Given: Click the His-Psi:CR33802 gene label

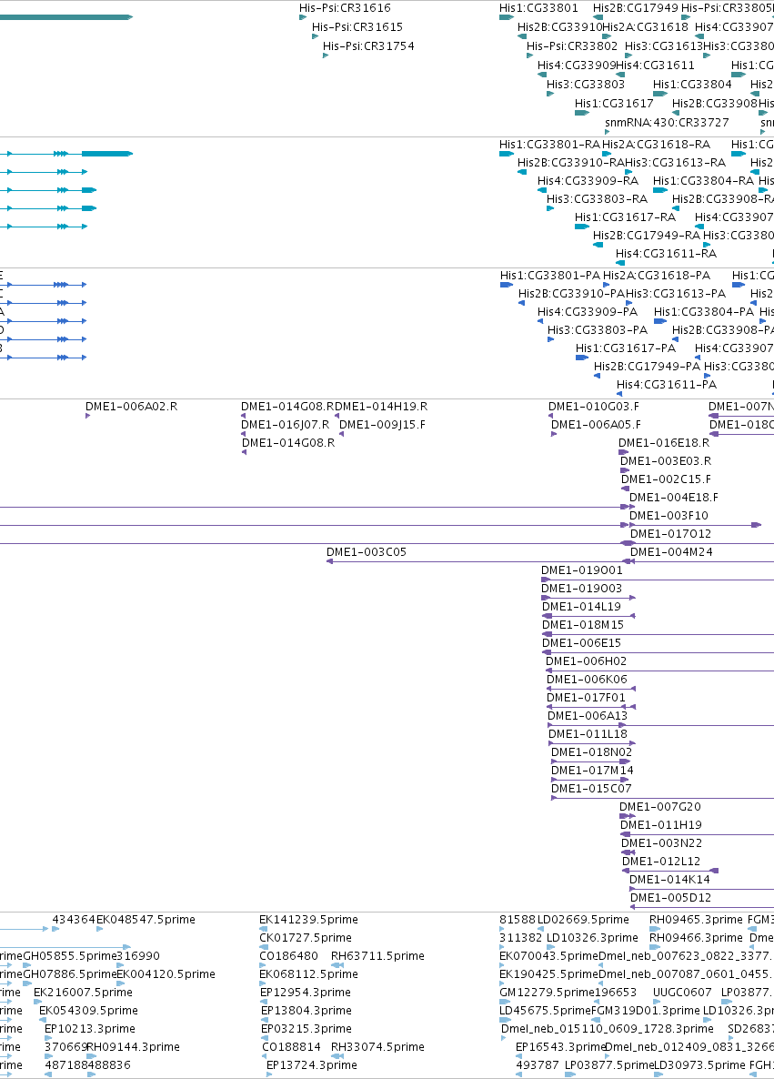Looking at the screenshot, I should pos(572,46).
